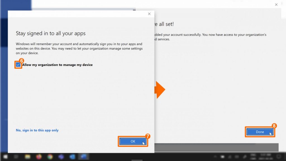Launch Firefox from the taskbar
This screenshot has height=161, width=286.
click(39, 157)
